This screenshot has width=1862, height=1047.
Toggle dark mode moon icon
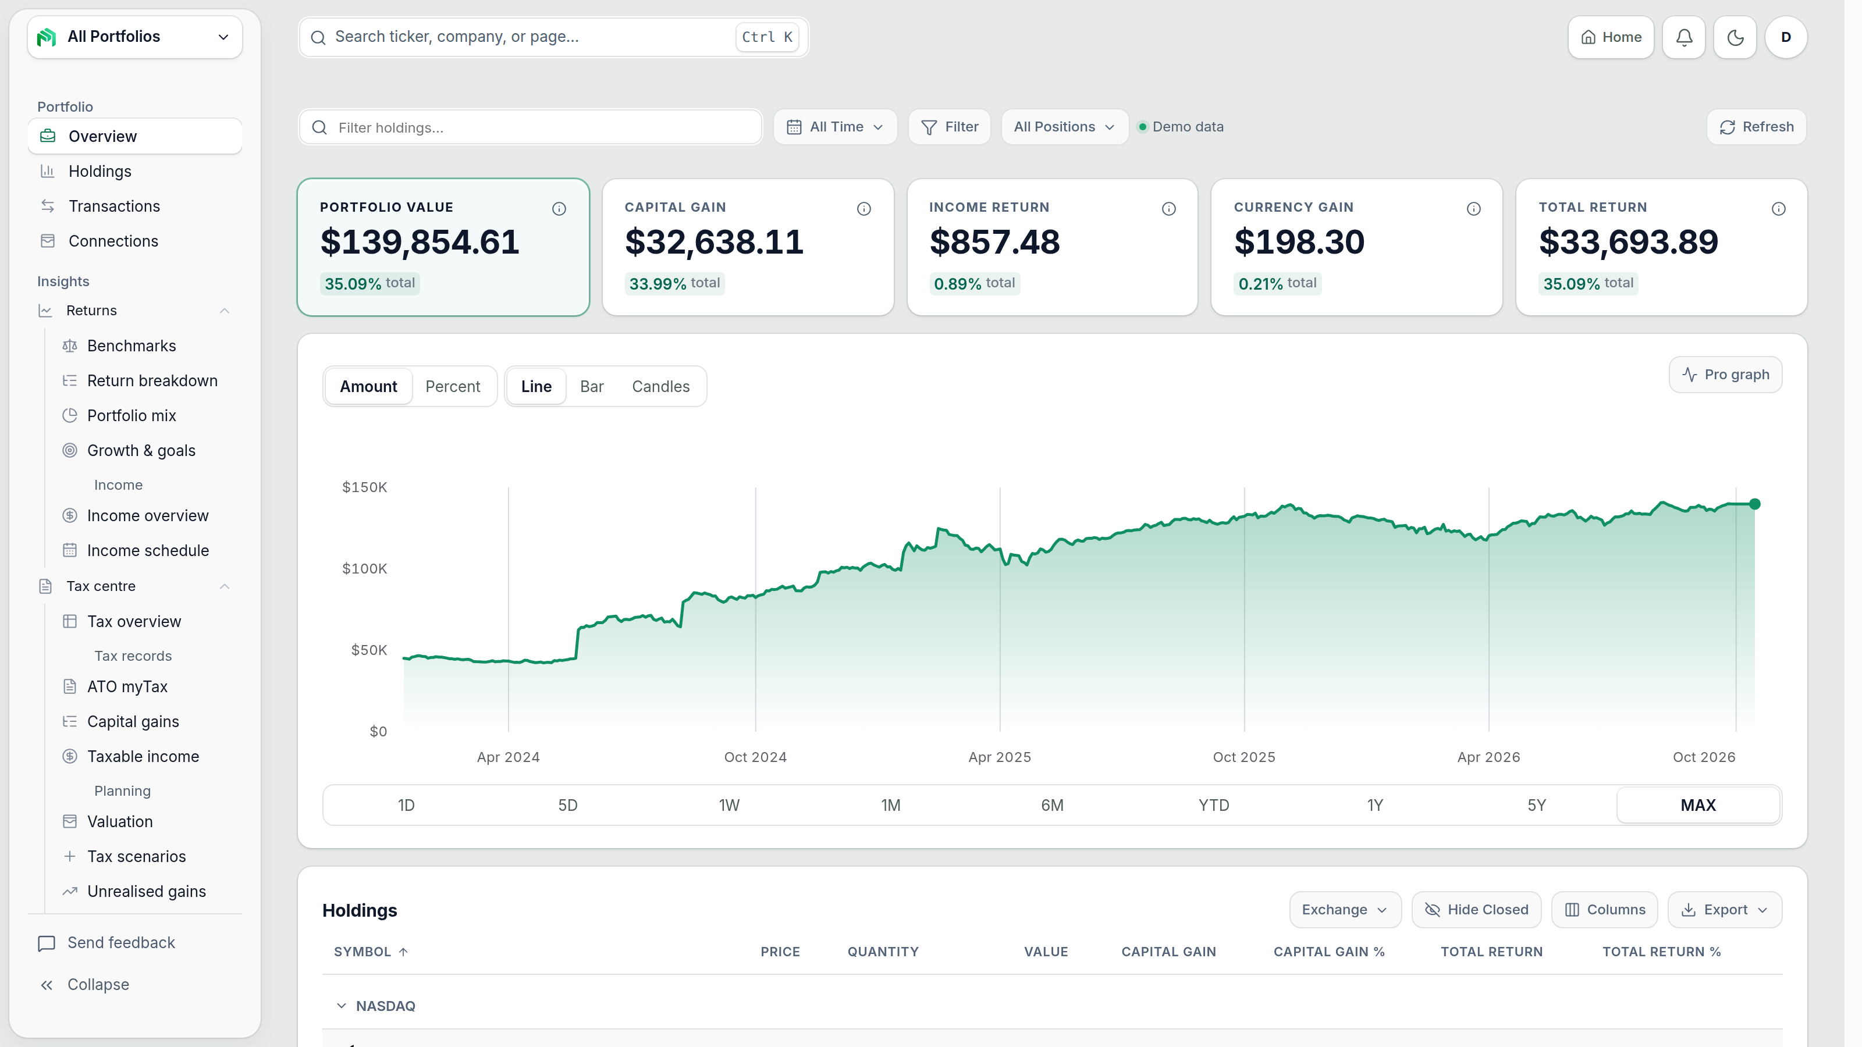(x=1751, y=38)
